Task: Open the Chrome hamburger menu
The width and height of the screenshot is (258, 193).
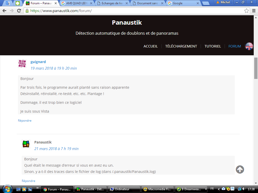Action: [254, 11]
